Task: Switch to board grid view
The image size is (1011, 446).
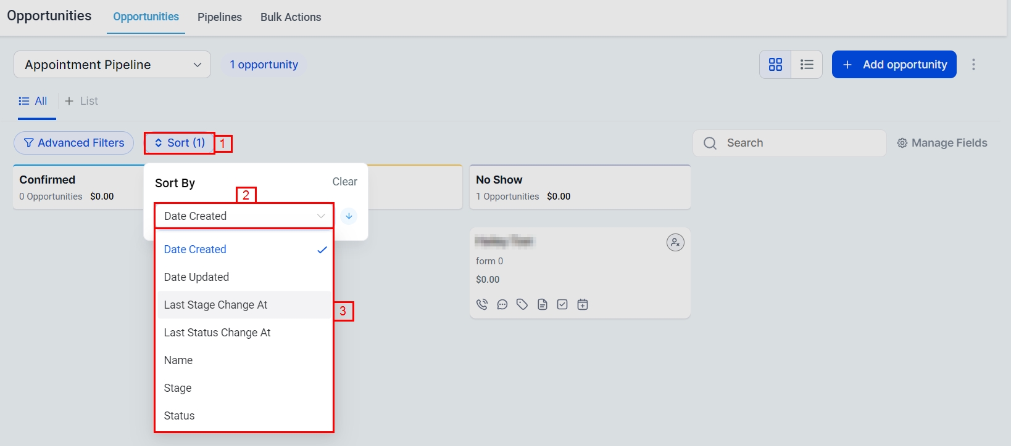Action: tap(775, 65)
